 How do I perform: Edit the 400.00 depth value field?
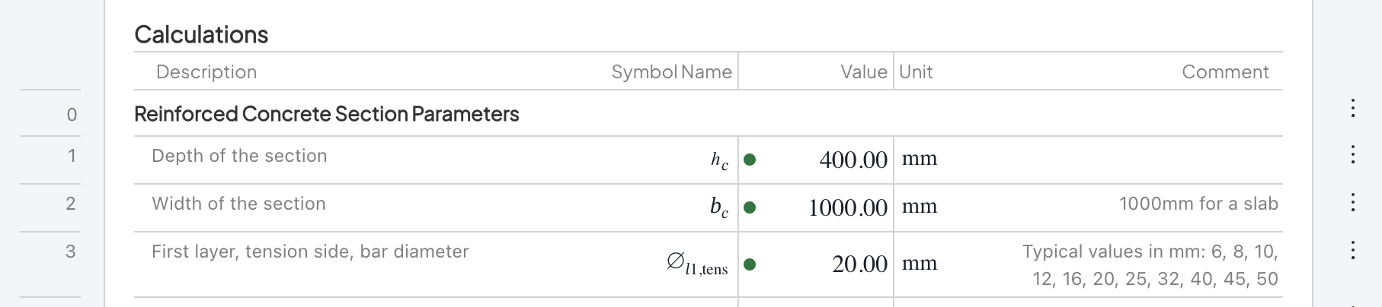(x=853, y=160)
